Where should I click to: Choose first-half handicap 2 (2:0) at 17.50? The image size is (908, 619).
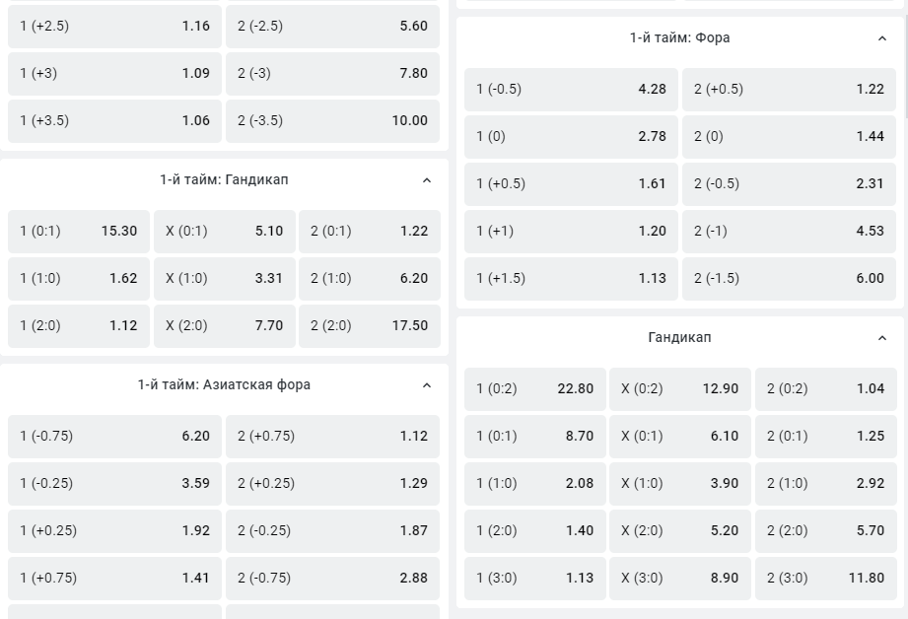(370, 325)
